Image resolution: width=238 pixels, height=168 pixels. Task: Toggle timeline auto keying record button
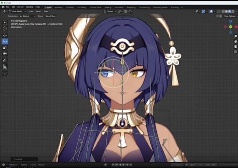pos(105,164)
